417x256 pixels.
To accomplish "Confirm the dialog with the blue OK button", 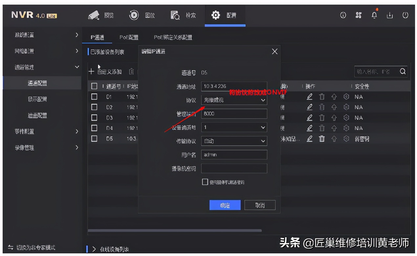I will (225, 205).
